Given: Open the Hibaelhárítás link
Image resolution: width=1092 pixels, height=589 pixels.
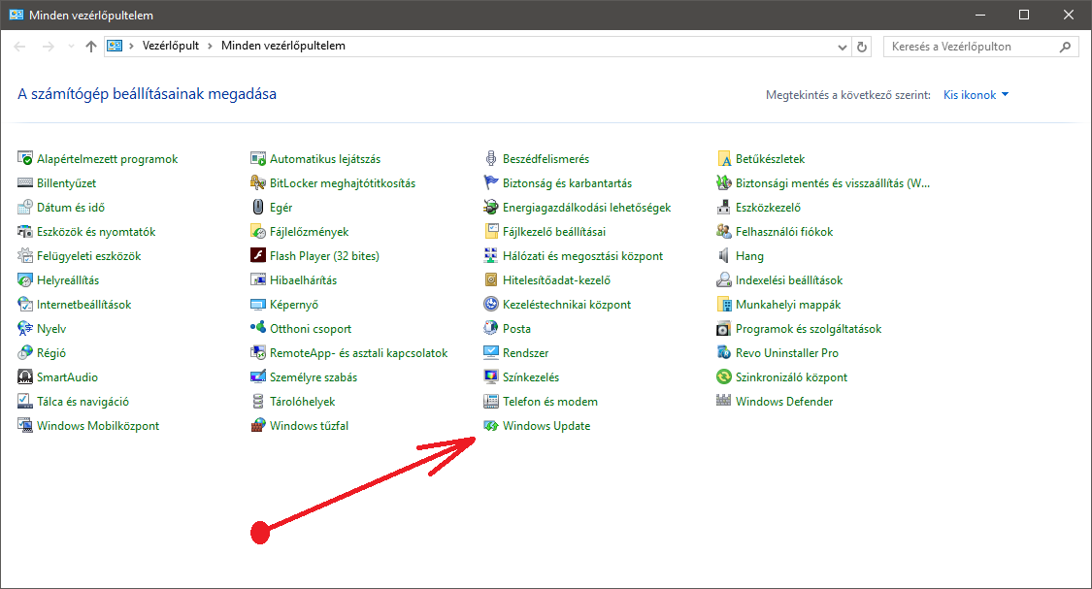Looking at the screenshot, I should (304, 279).
